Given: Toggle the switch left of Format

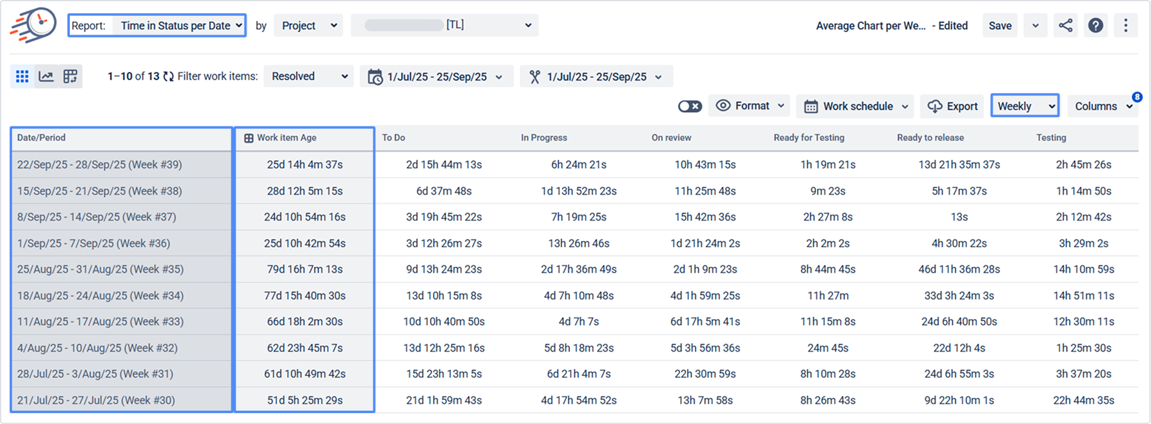Looking at the screenshot, I should coord(690,106).
